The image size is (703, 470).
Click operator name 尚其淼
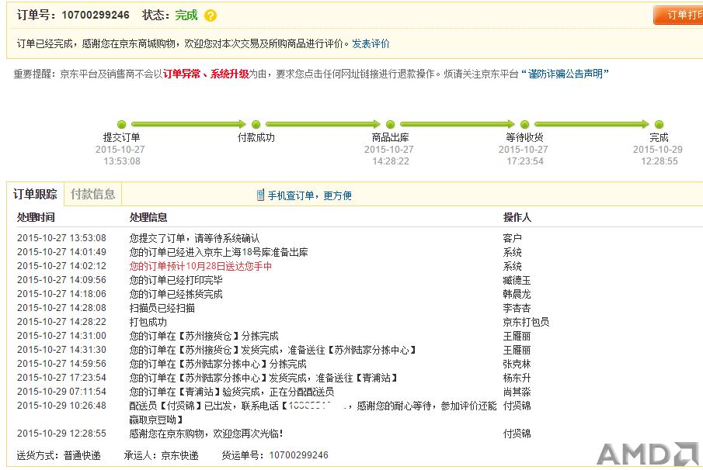click(x=517, y=392)
